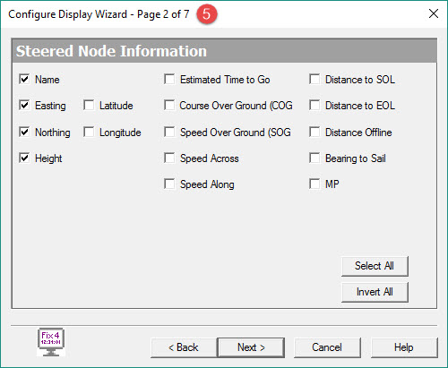Tick the MP checkbox
Screen dimensions: 448x368
314,184
